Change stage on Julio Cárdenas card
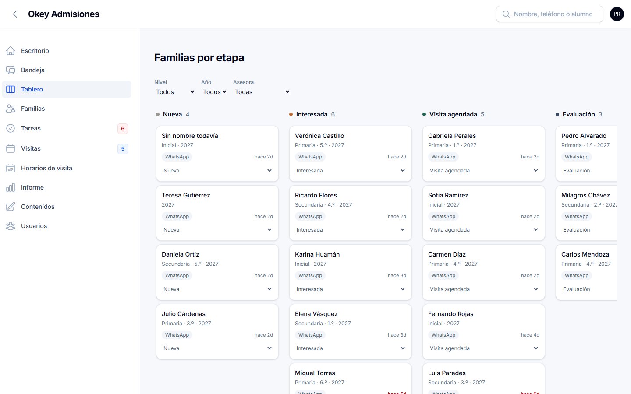Viewport: 631px width, 394px height. click(x=217, y=348)
